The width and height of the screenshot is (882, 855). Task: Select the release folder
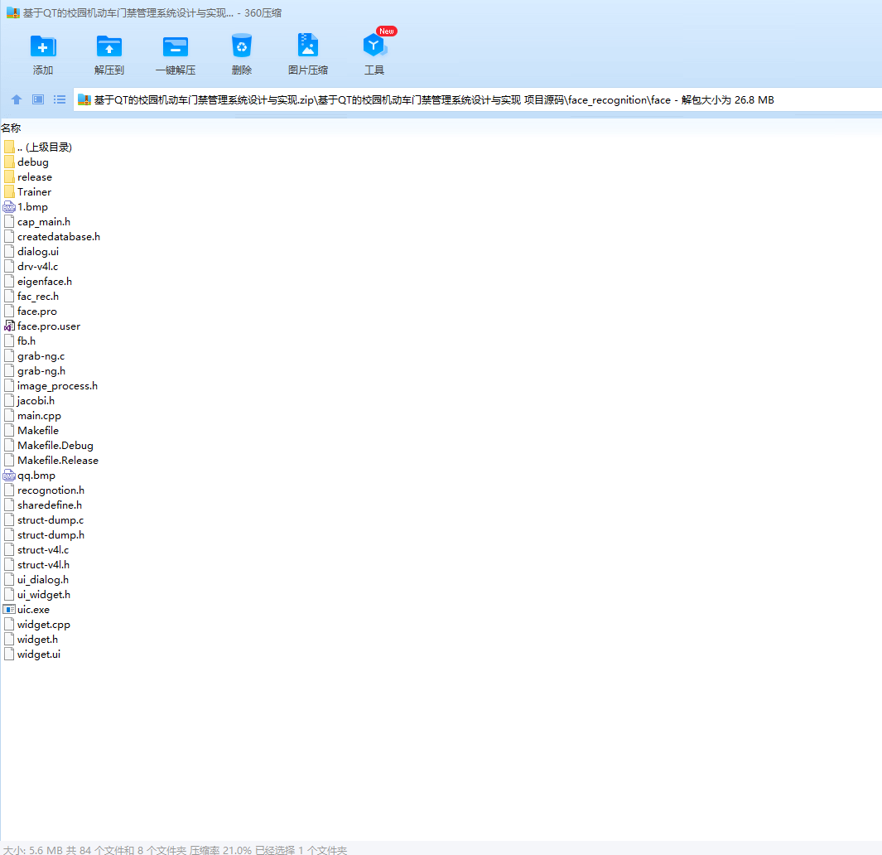pyautogui.click(x=28, y=176)
